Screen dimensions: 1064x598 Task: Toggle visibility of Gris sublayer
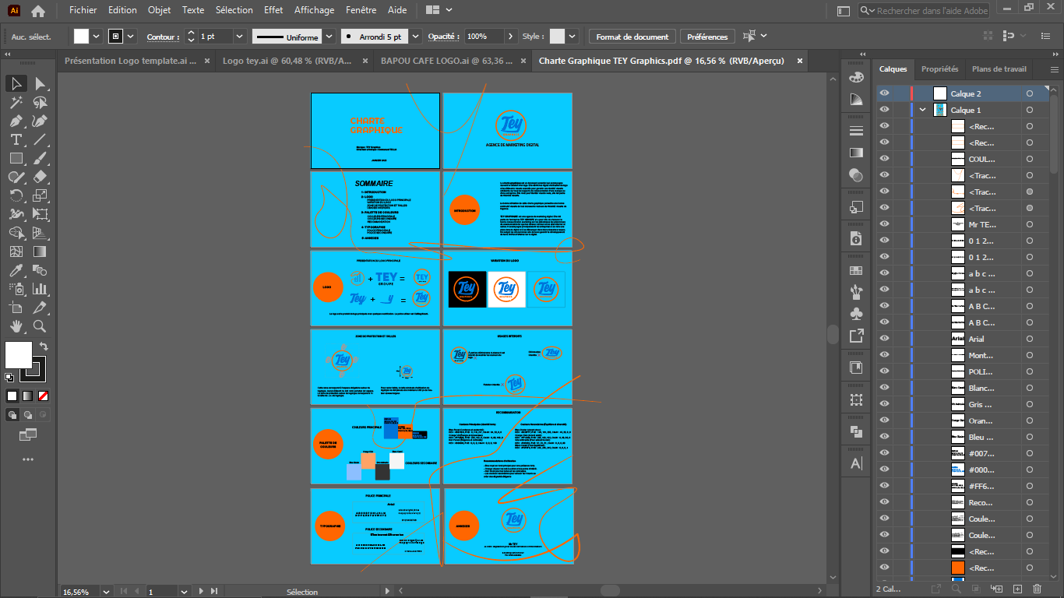click(x=884, y=404)
